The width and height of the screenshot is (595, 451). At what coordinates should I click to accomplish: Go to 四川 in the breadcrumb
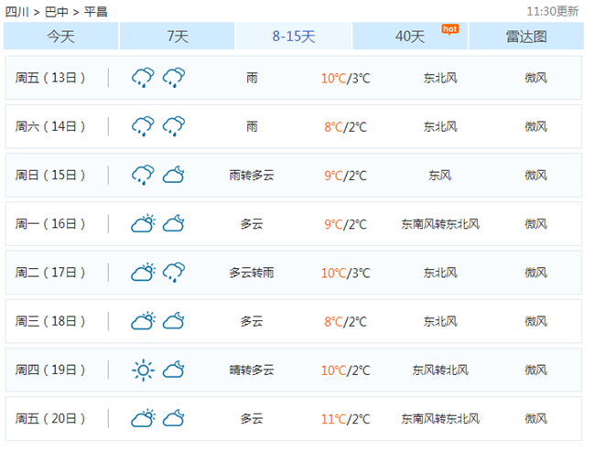click(x=16, y=12)
